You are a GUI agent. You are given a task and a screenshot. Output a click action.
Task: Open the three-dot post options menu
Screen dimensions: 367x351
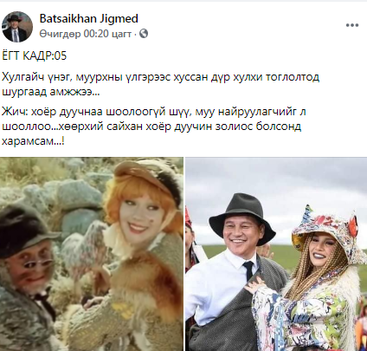pyautogui.click(x=352, y=25)
